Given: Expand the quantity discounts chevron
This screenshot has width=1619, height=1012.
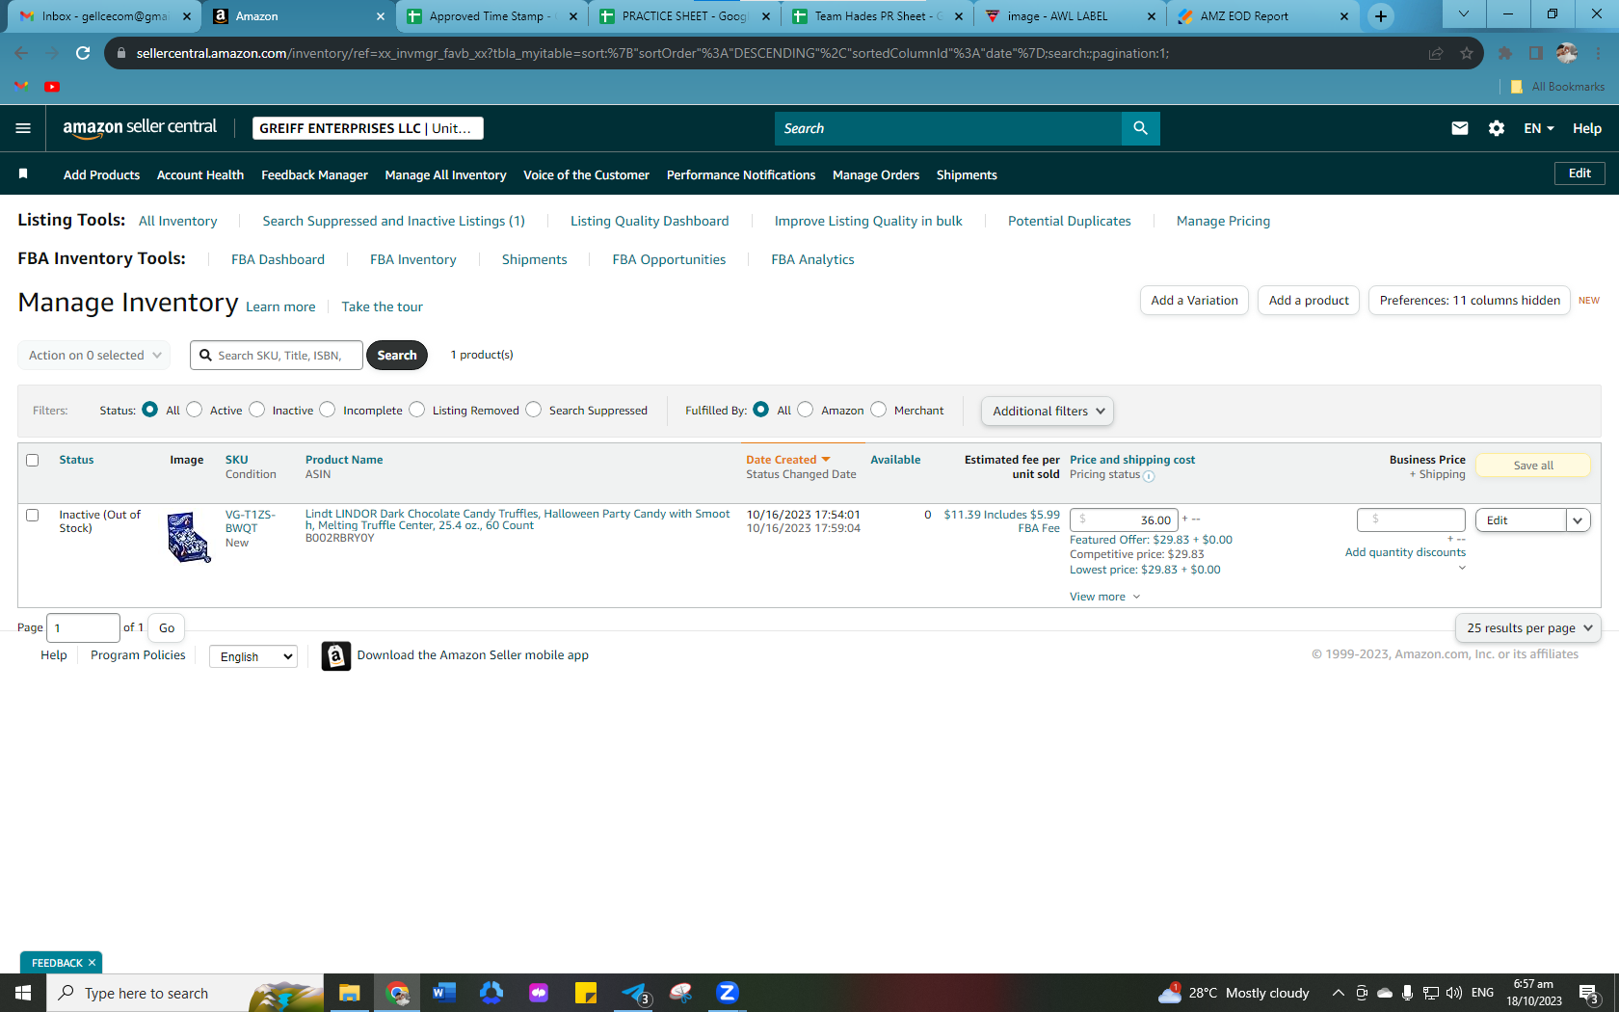Looking at the screenshot, I should [x=1462, y=568].
